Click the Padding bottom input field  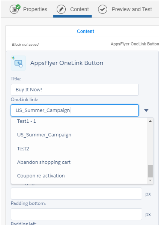[76, 214]
